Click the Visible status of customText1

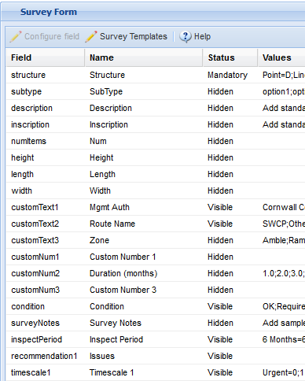point(230,207)
